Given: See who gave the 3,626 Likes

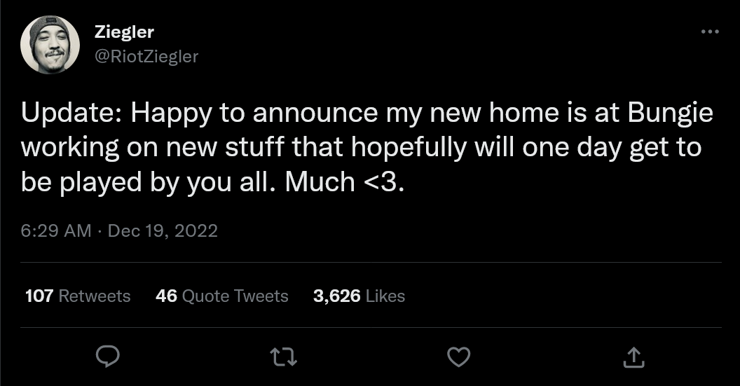Looking at the screenshot, I should click(x=359, y=296).
